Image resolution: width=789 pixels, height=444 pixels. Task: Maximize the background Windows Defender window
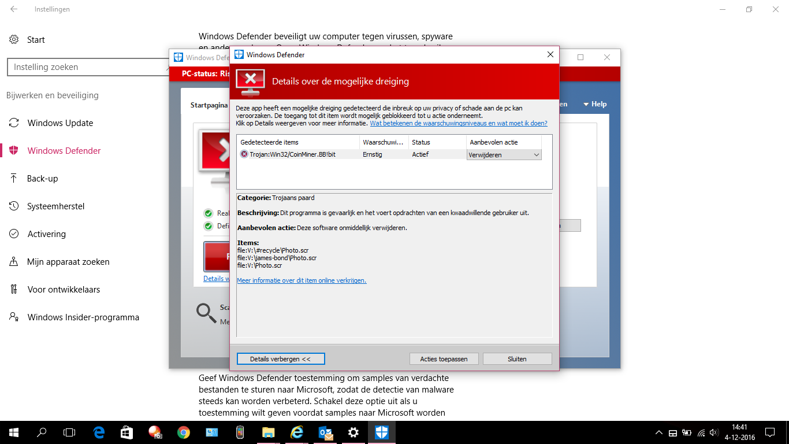580,57
